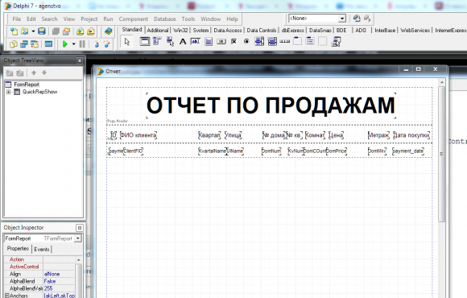The height and width of the screenshot is (298, 467).
Task: Expand the QuickRepShow tree node
Action: (x=9, y=92)
